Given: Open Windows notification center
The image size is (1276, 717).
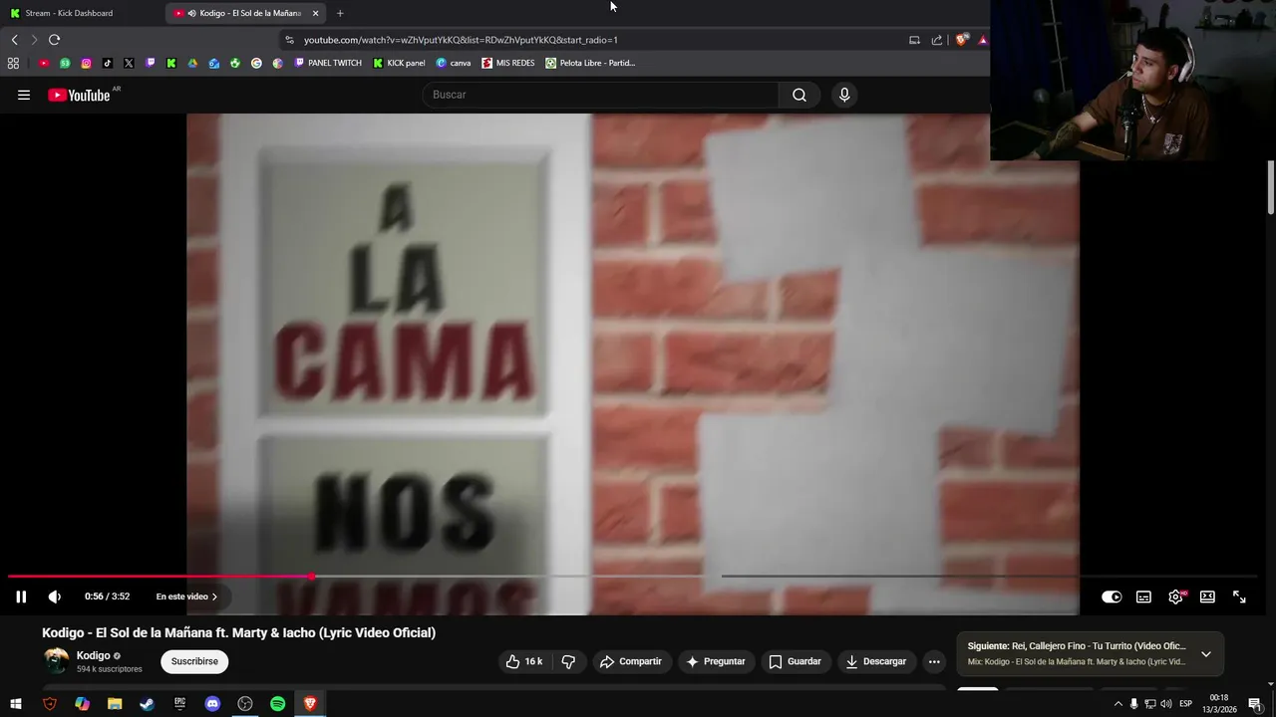Looking at the screenshot, I should click(x=1255, y=704).
